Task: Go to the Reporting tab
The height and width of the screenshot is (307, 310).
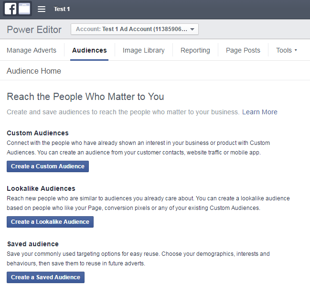Action: (195, 50)
